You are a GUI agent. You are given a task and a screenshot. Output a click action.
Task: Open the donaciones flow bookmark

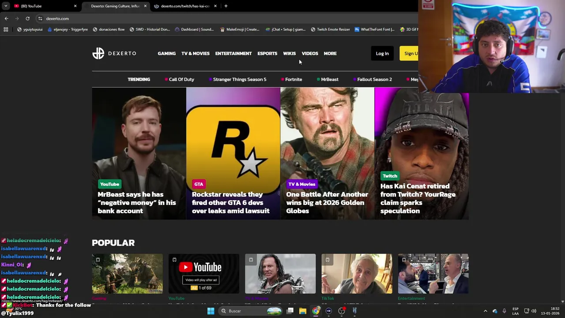click(x=109, y=30)
